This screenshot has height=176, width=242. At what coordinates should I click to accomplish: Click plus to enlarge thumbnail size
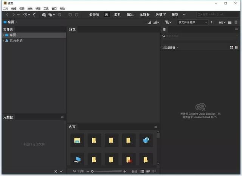(x=125, y=171)
